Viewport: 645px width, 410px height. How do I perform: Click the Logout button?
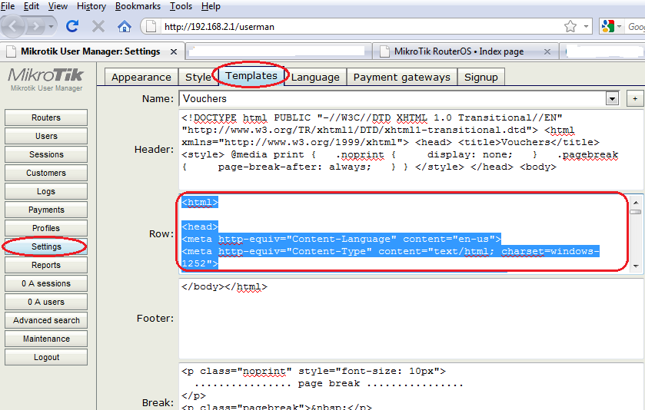coord(46,358)
